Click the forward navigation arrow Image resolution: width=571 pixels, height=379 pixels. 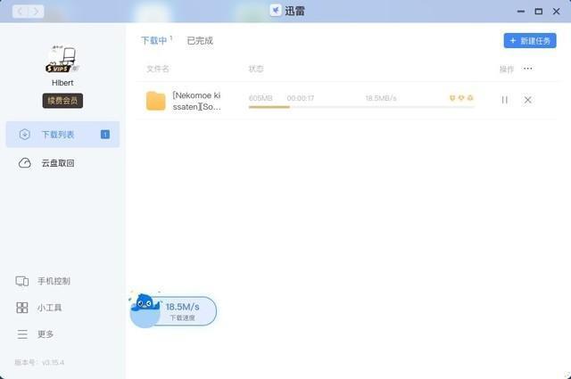coord(36,12)
